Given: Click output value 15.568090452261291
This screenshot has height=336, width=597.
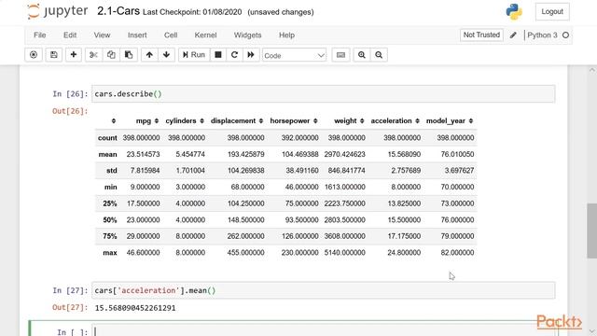Looking at the screenshot, I should click(135, 308).
